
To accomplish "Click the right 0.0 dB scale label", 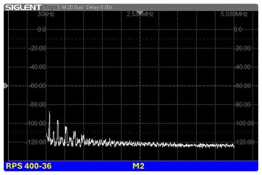I will click(241, 29).
